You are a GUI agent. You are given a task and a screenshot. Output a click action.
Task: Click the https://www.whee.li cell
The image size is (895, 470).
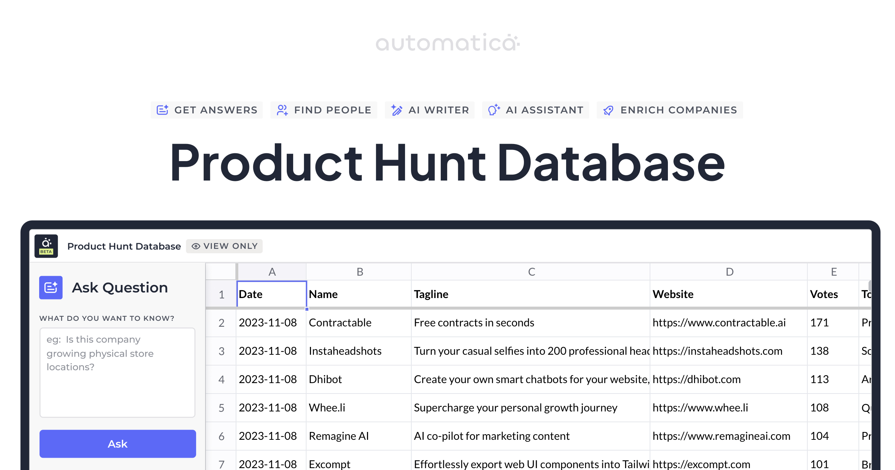click(x=729, y=408)
